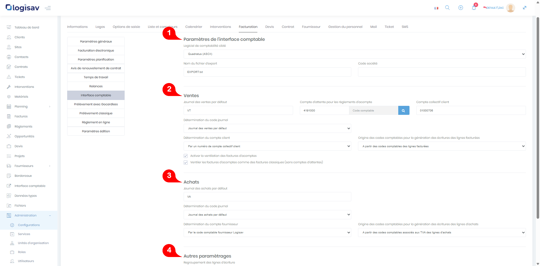Image resolution: width=540 pixels, height=266 pixels.
Task: Click the fullscreen expand arrow icon
Action: (525, 8)
